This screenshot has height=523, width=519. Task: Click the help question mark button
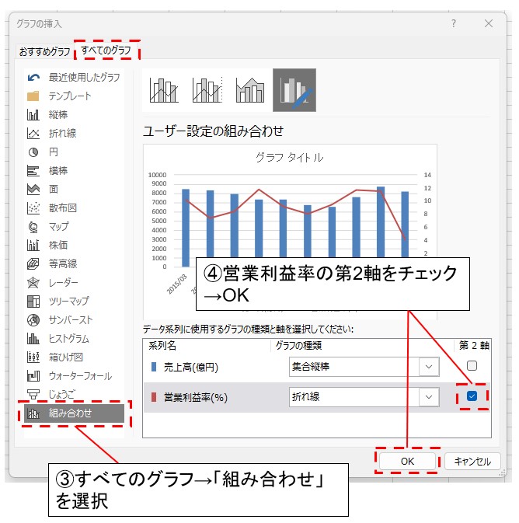click(454, 24)
